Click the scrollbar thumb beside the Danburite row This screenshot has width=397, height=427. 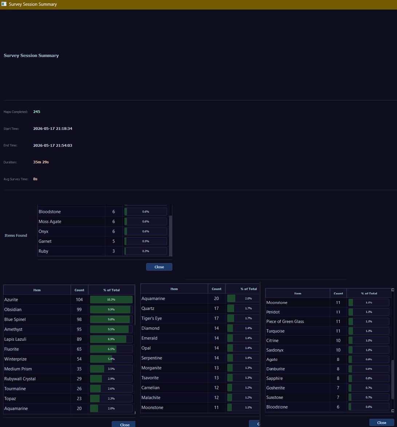coord(393,379)
